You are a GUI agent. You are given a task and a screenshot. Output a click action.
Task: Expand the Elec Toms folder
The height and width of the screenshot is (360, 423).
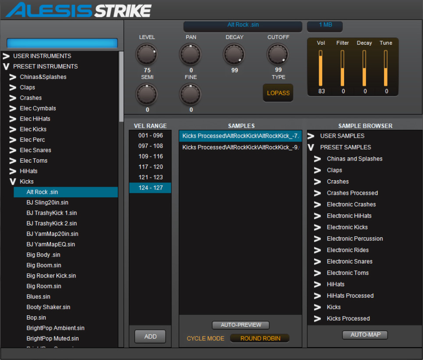click(x=13, y=161)
